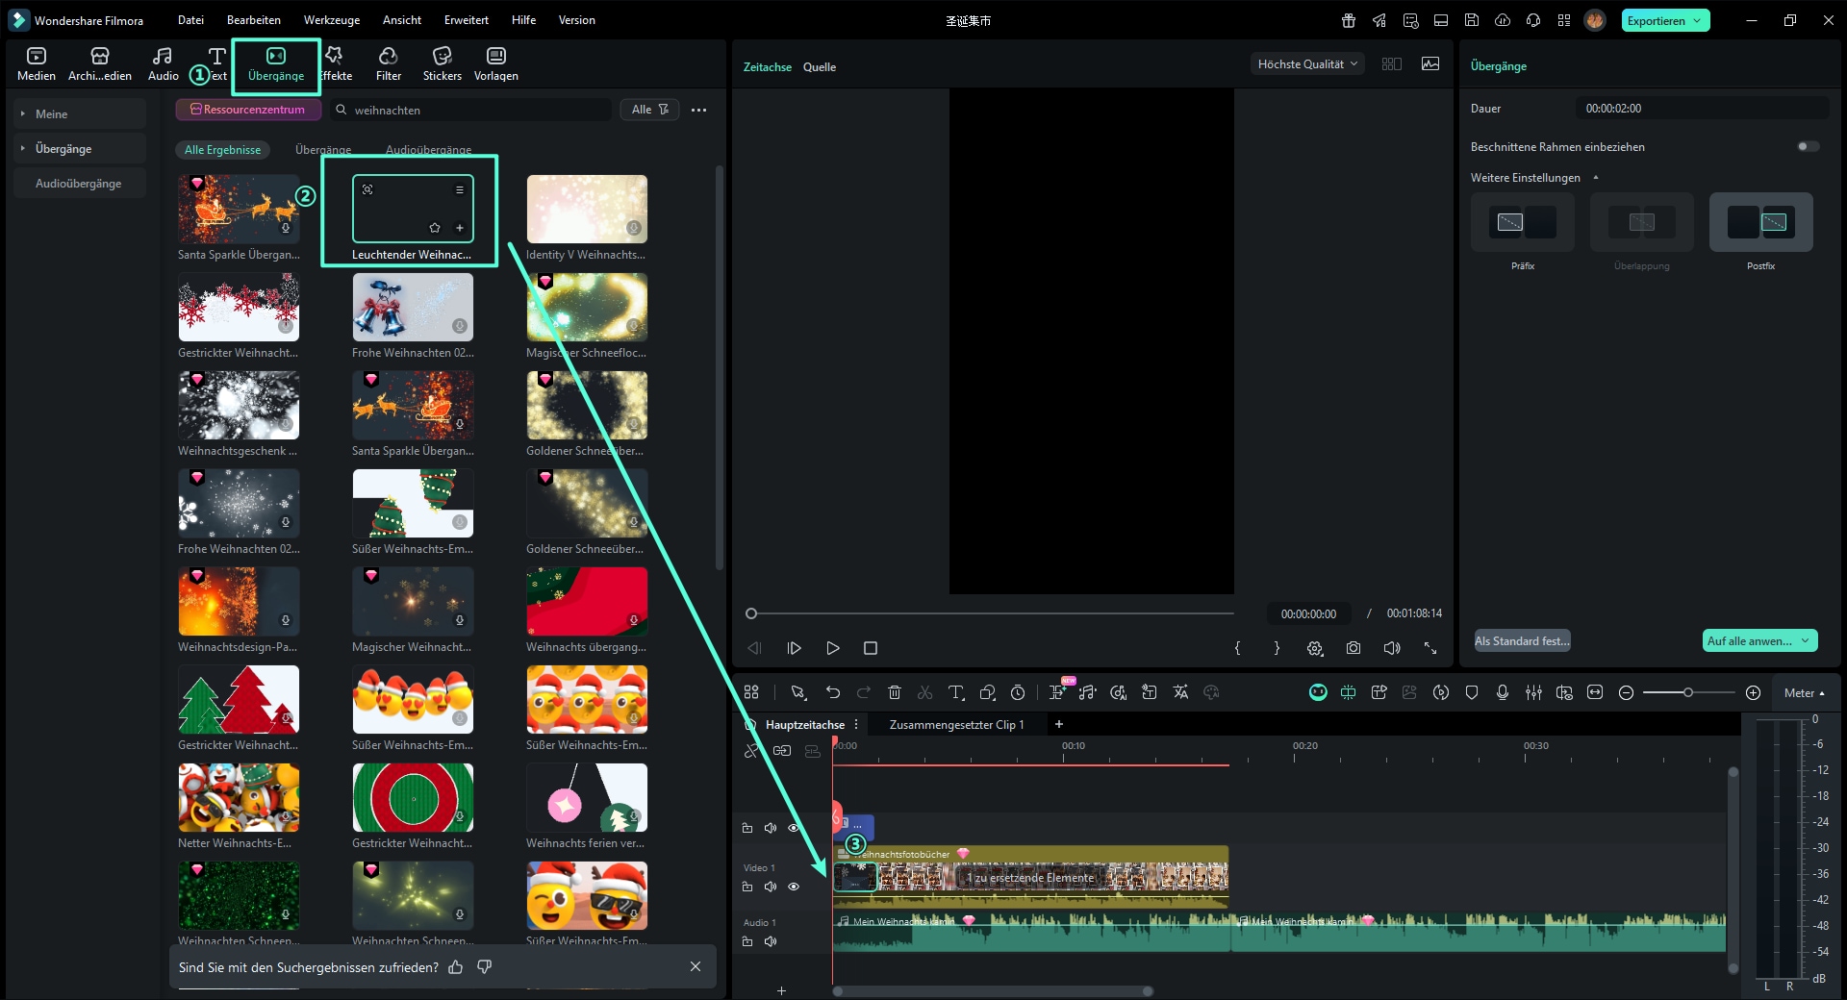The height and width of the screenshot is (1000, 1847).
Task: Open the Höchste Qualität dropdown
Action: pyautogui.click(x=1306, y=64)
